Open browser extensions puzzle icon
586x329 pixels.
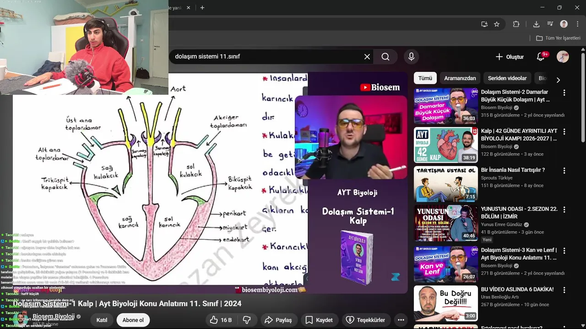click(x=516, y=24)
